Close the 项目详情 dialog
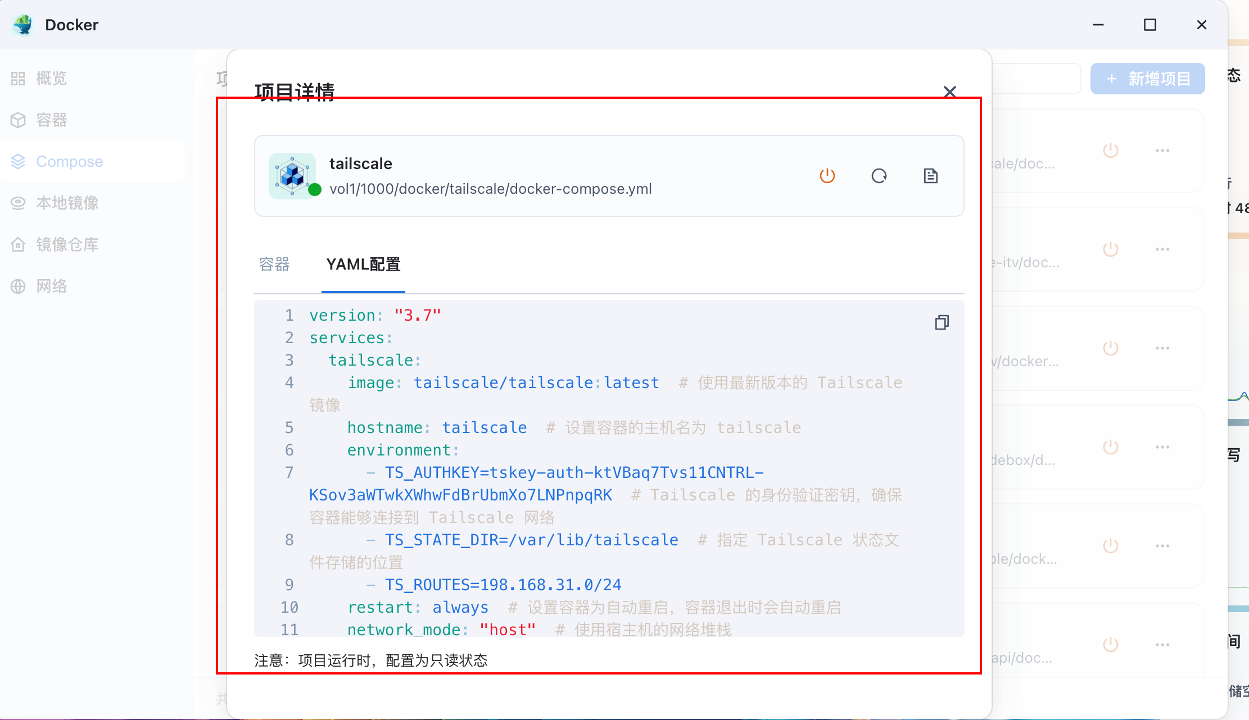Viewport: 1249px width, 720px height. (x=950, y=92)
